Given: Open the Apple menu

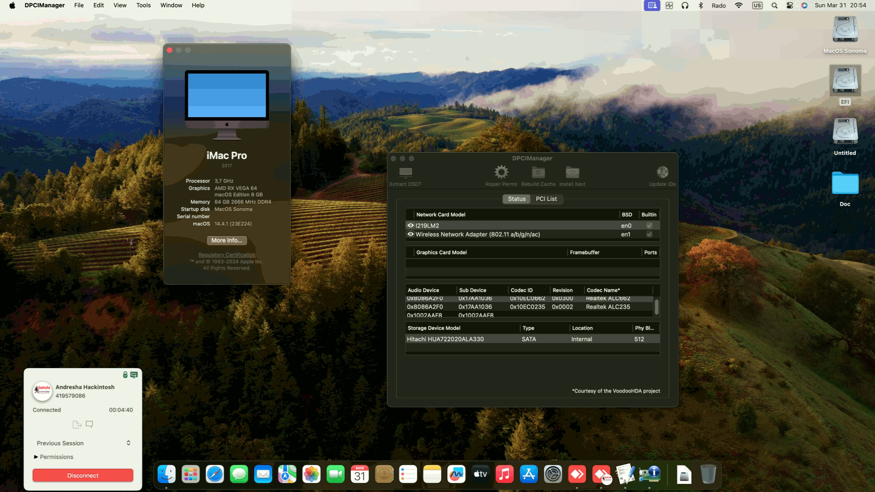Looking at the screenshot, I should 12,5.
